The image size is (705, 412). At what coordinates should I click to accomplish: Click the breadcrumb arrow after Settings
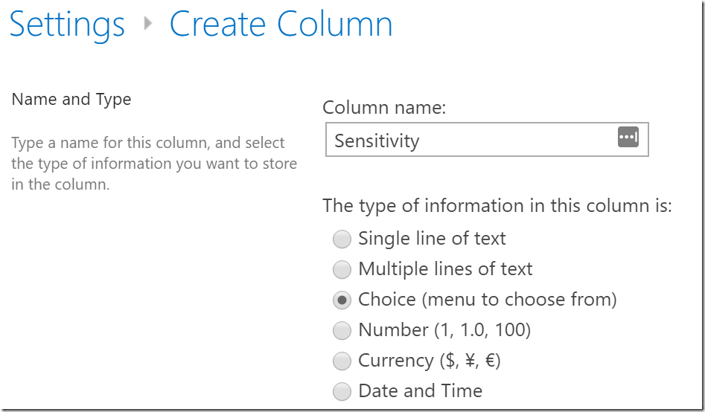147,23
